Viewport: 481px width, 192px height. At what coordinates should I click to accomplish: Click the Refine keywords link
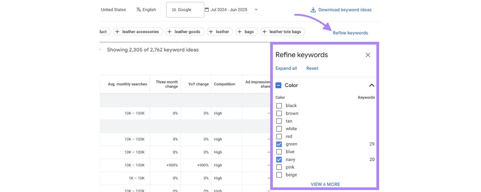pos(350,33)
